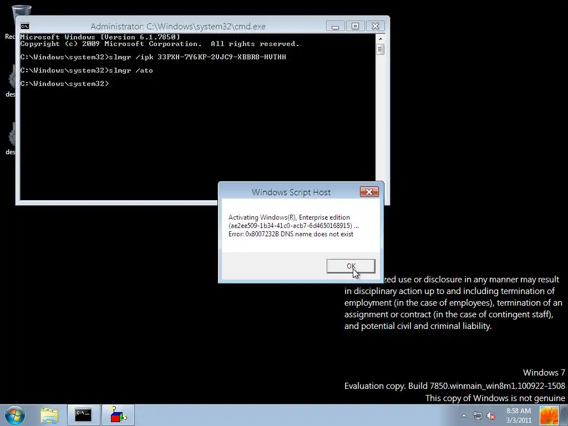
Task: Close the Administrator cmd.exe window
Action: pos(375,26)
